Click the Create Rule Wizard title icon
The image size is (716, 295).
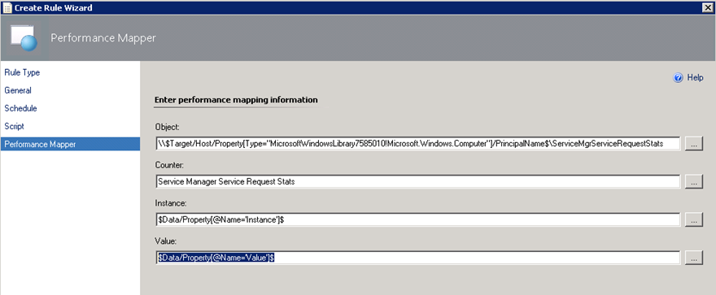7,8
